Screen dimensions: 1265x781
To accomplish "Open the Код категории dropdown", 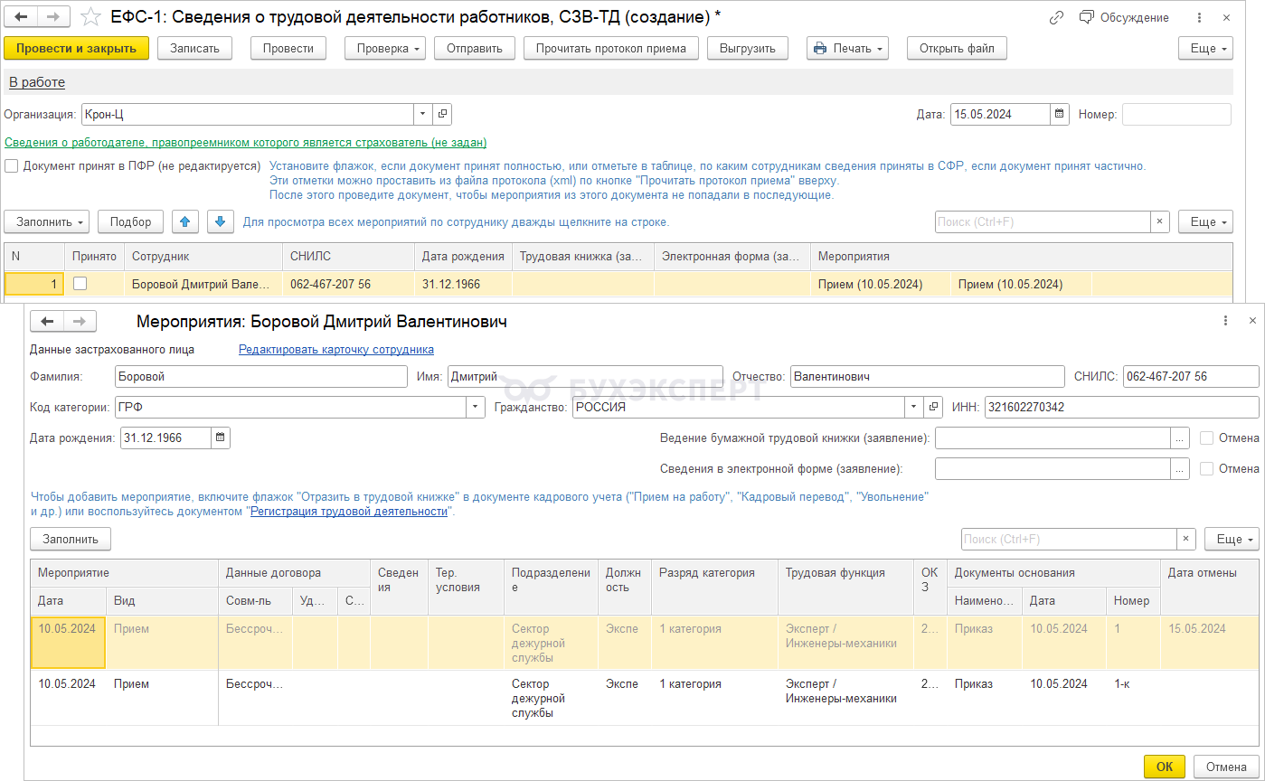I will point(476,408).
